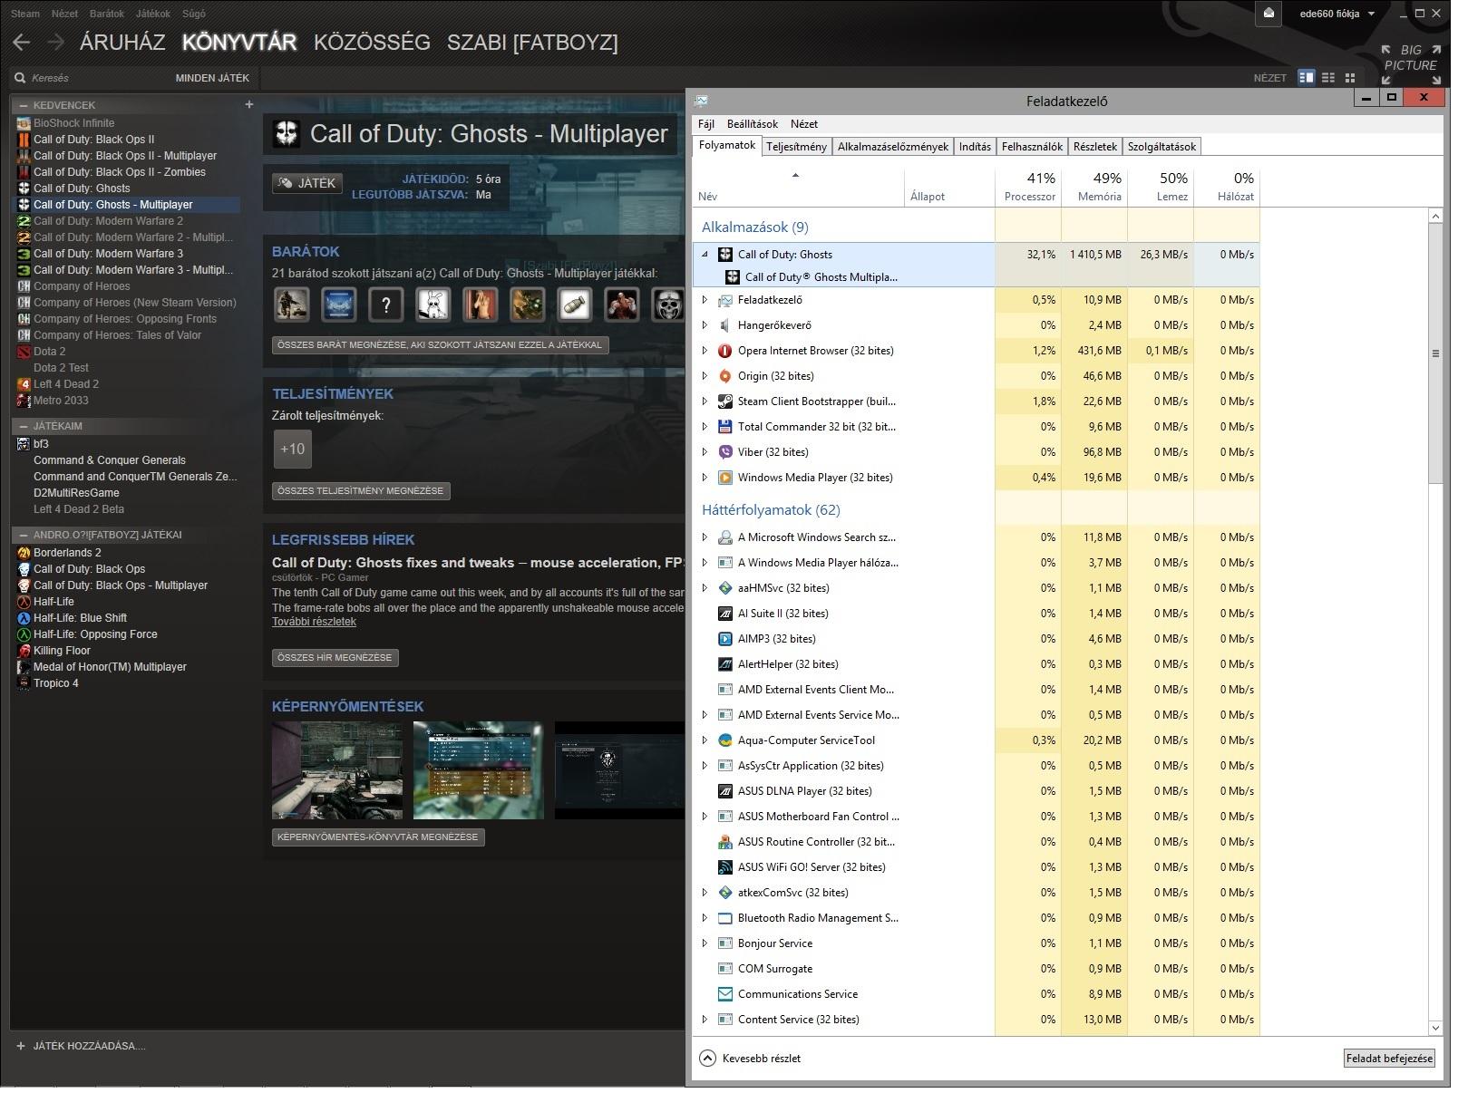Screen dimensions: 1458x1093
Task: Open the Teljesítmény tab
Action: click(x=796, y=147)
